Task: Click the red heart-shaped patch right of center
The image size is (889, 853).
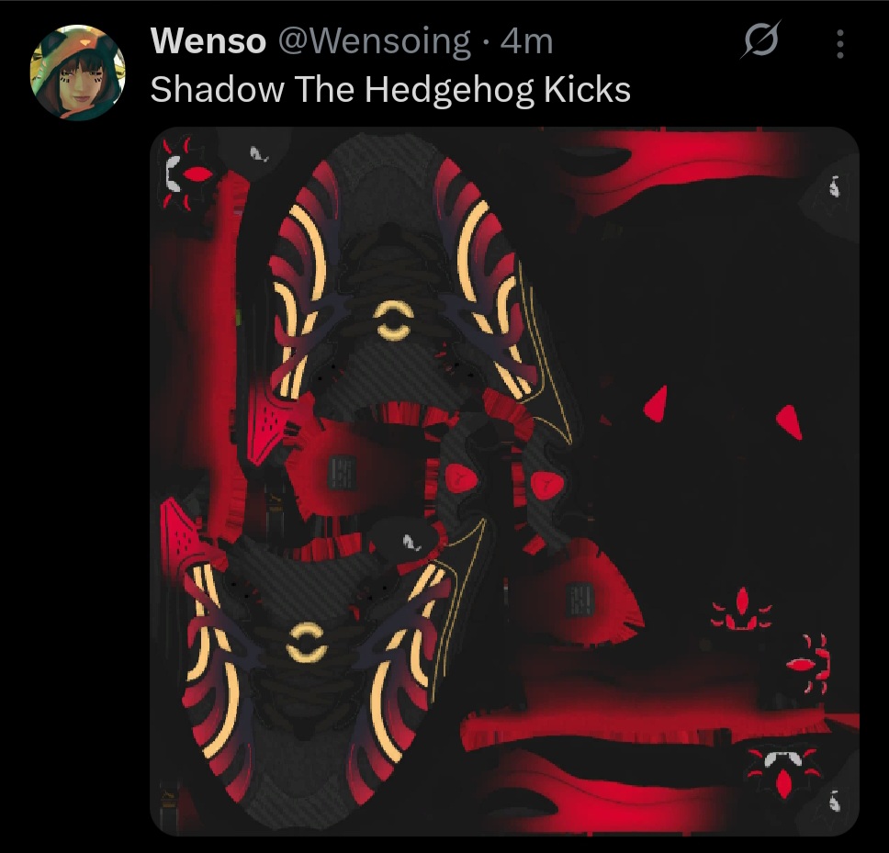Action: tap(547, 485)
